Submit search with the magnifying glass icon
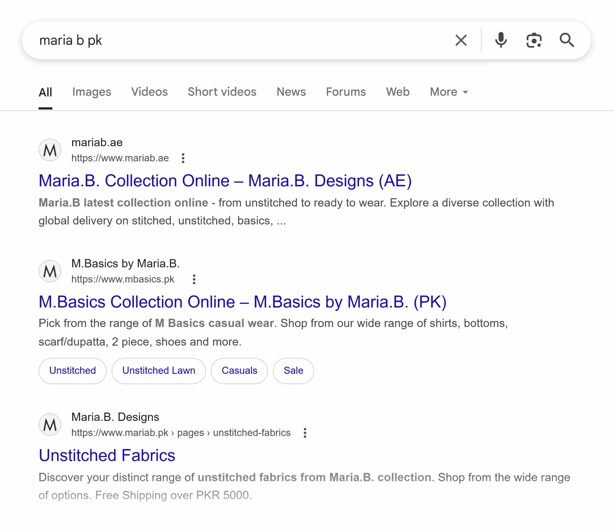 tap(567, 40)
